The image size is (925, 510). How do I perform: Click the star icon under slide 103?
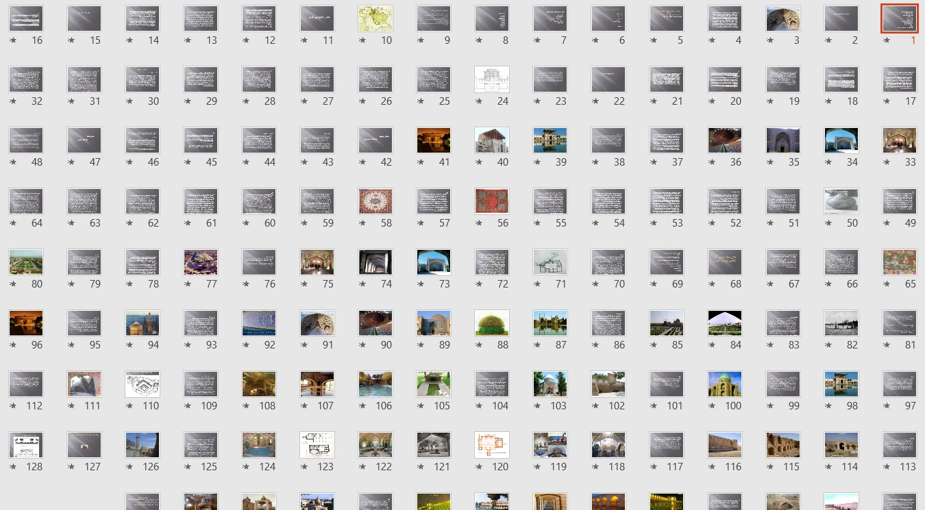point(537,406)
